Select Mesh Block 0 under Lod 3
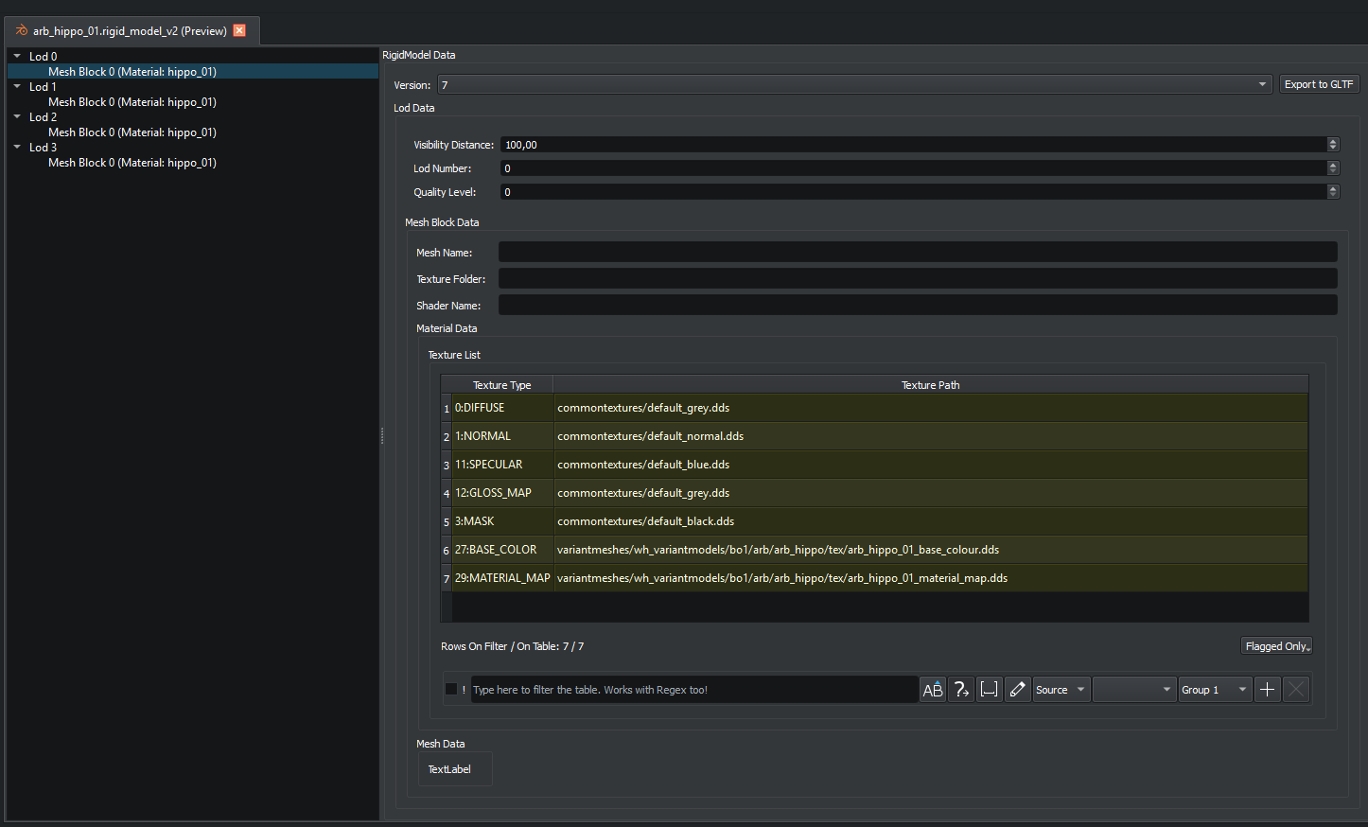1368x827 pixels. (132, 162)
